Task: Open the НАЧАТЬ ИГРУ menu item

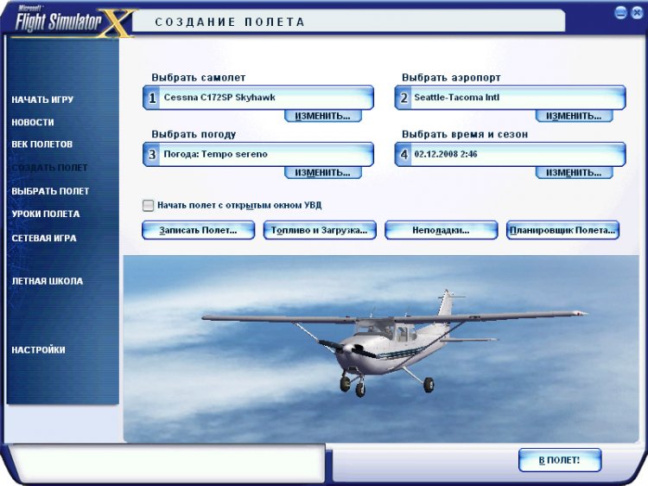Action: tap(42, 99)
